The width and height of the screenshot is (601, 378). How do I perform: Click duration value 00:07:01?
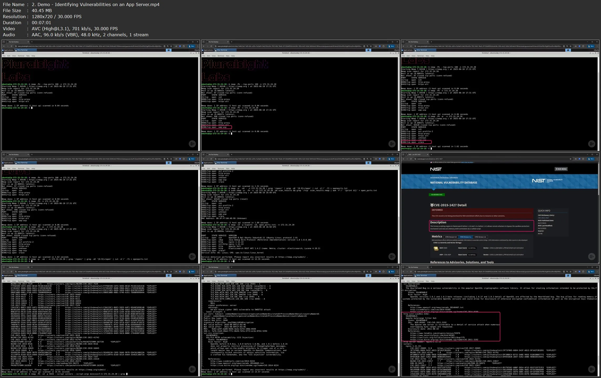(42, 23)
